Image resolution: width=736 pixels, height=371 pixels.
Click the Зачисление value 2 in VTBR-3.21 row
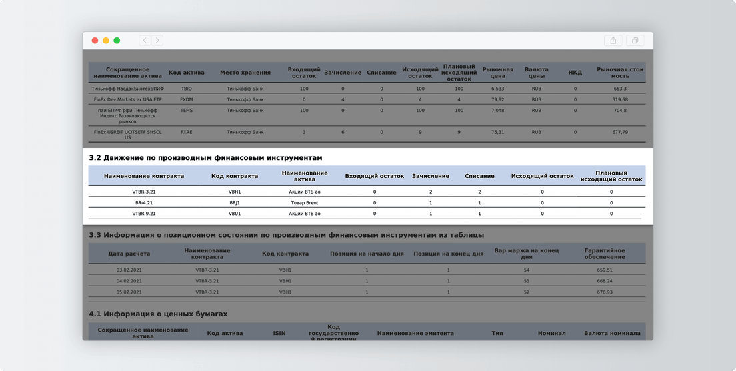[431, 192]
